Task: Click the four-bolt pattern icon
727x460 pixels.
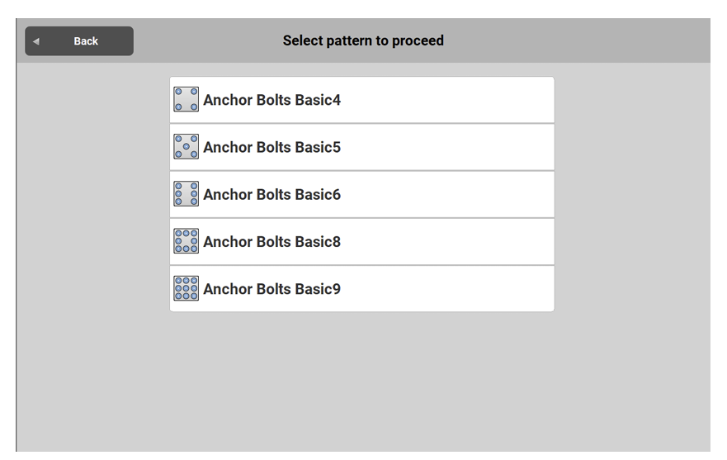Action: 186,100
